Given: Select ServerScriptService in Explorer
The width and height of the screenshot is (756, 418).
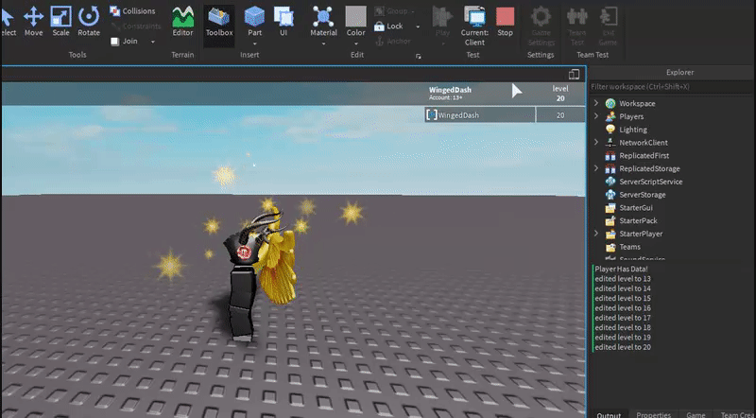Looking at the screenshot, I should pos(650,182).
